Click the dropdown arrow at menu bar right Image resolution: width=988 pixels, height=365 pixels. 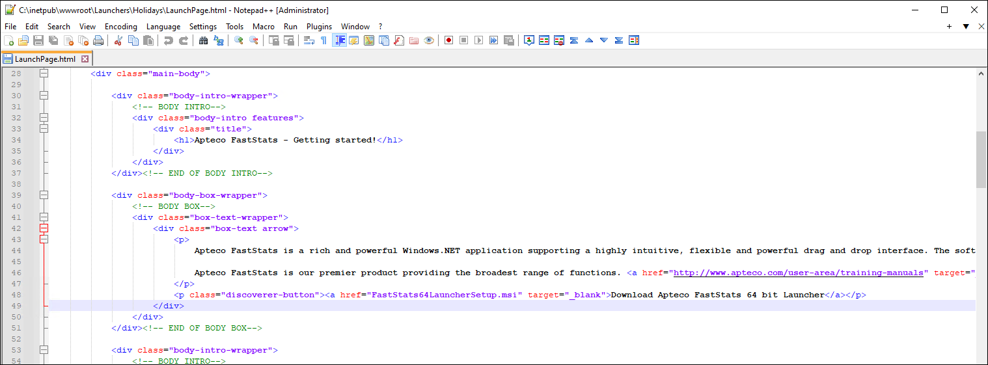[x=966, y=27]
